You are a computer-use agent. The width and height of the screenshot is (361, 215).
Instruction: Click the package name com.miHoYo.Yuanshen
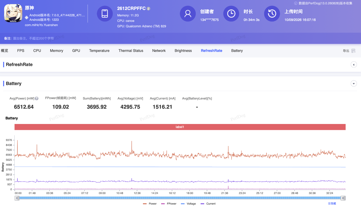click(41, 25)
